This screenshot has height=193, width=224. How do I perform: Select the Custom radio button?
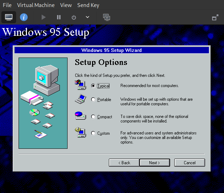coord(93,133)
